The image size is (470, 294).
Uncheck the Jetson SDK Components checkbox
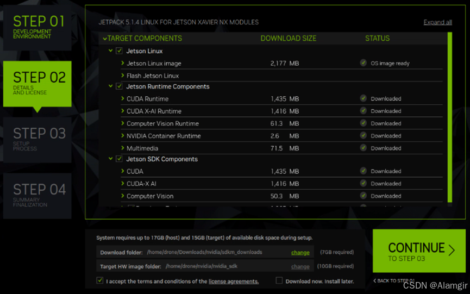click(119, 159)
